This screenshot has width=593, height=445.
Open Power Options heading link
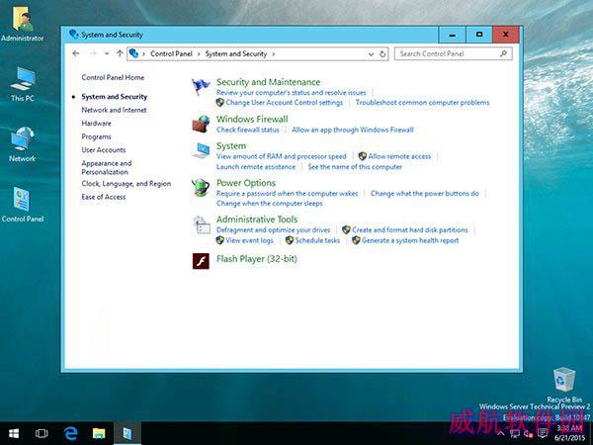(246, 183)
